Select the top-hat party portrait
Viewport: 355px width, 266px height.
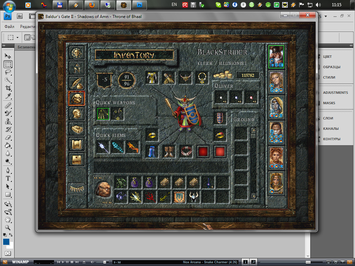click(276, 56)
